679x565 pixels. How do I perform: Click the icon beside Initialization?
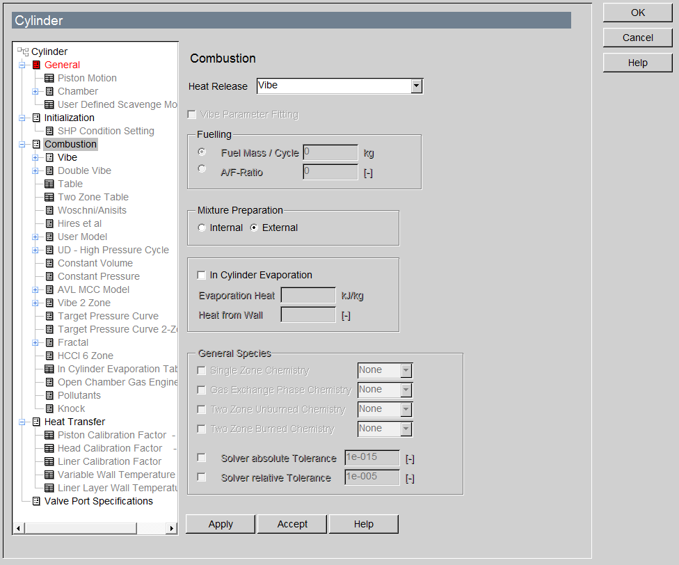click(x=36, y=118)
